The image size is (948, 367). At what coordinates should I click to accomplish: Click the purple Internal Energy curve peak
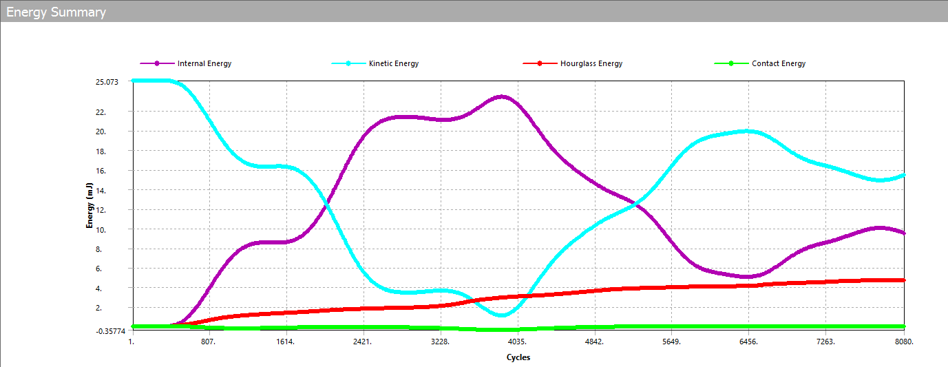click(x=502, y=96)
